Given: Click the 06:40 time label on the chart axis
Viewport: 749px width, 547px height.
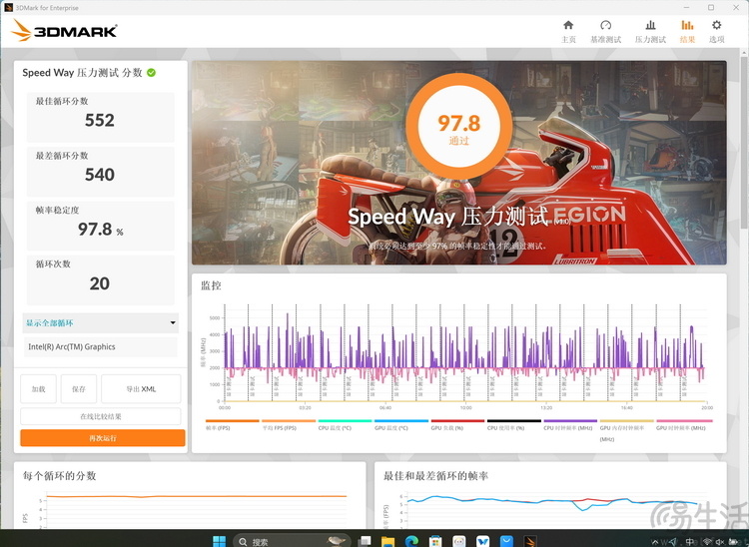Looking at the screenshot, I should (x=385, y=407).
